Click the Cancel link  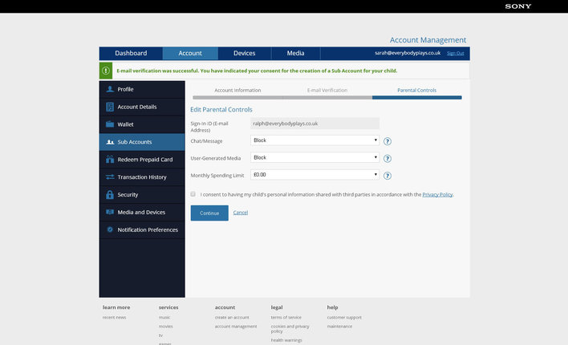click(240, 213)
